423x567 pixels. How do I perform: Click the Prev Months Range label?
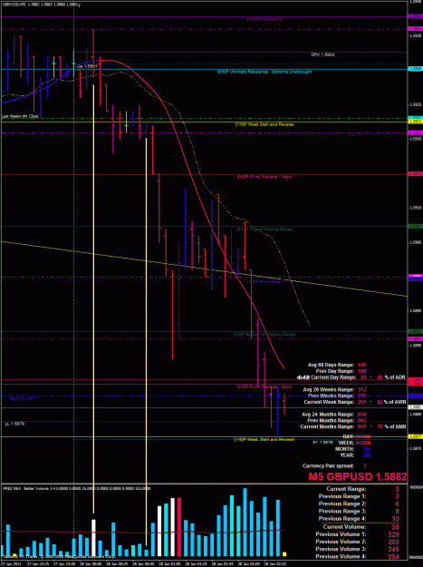pos(331,420)
